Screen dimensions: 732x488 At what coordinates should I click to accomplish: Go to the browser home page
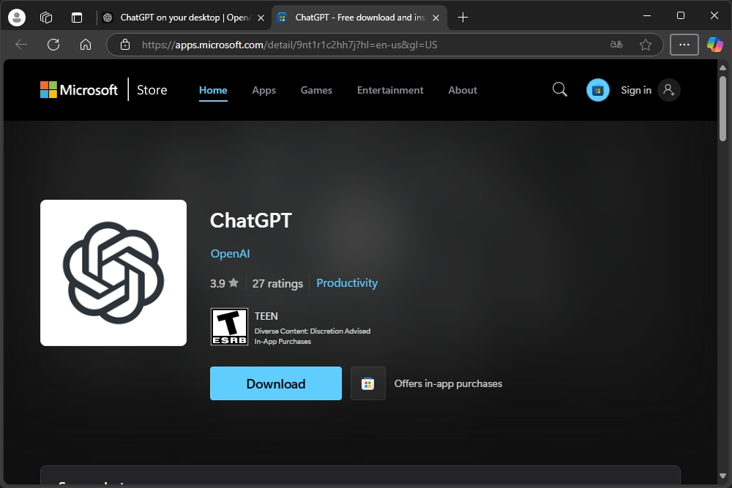pos(86,45)
